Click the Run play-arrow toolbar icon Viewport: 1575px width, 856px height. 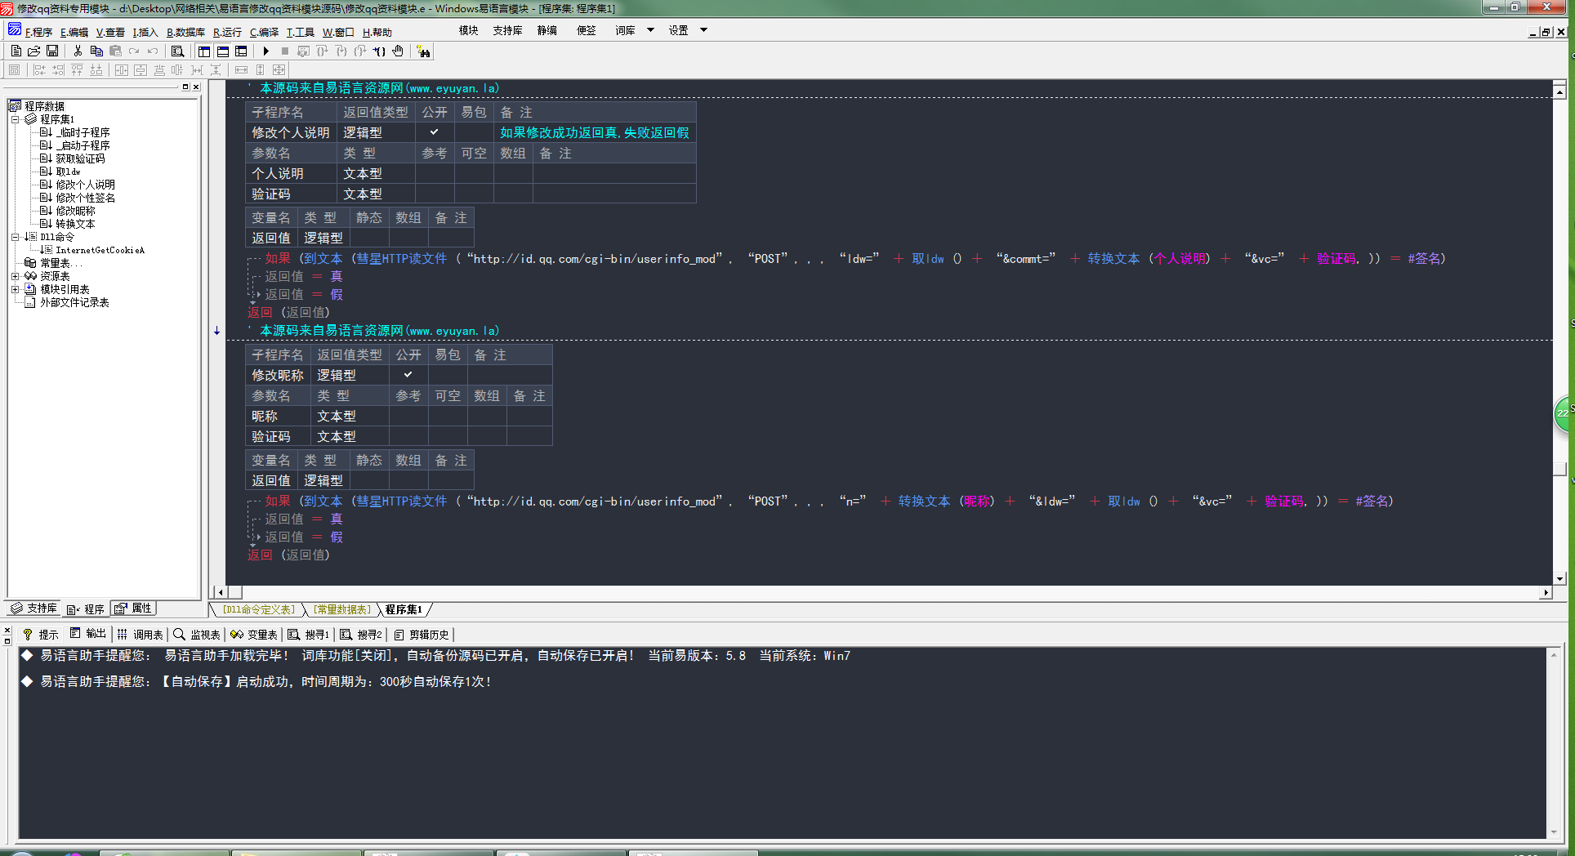pos(265,51)
